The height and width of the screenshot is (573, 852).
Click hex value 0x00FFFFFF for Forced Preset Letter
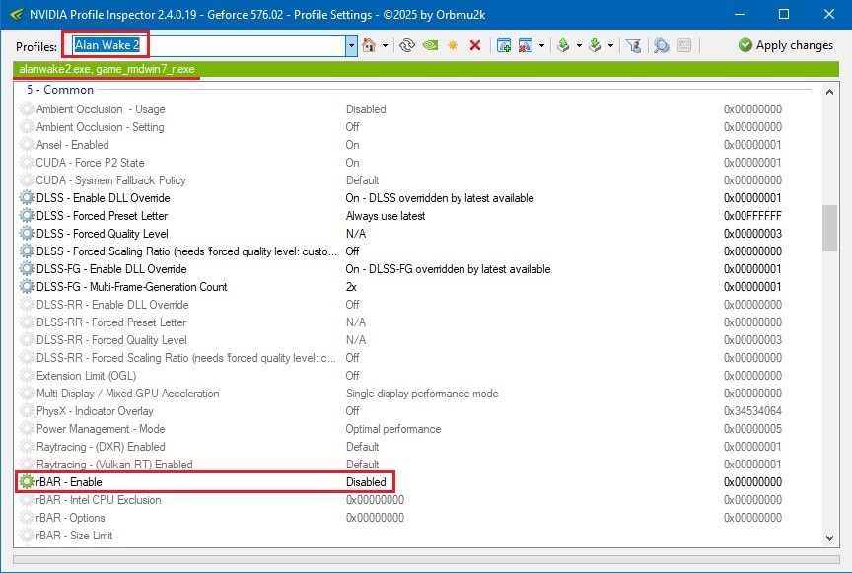[752, 216]
